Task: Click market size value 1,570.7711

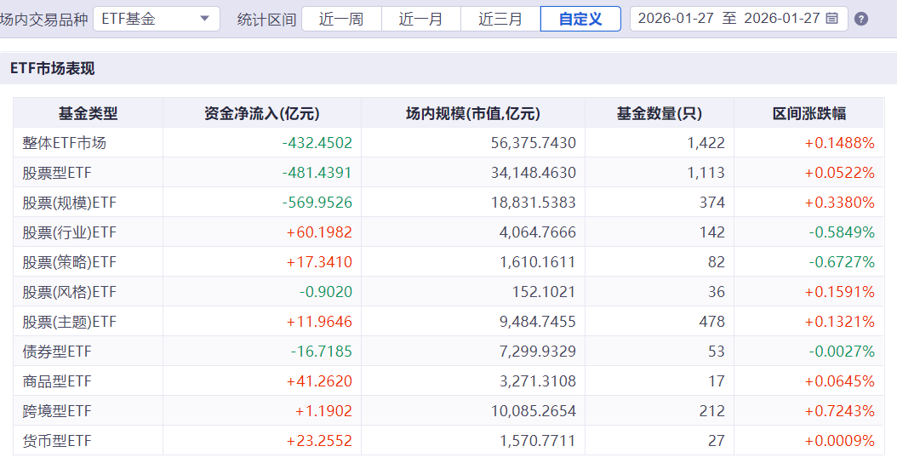Action: [538, 440]
